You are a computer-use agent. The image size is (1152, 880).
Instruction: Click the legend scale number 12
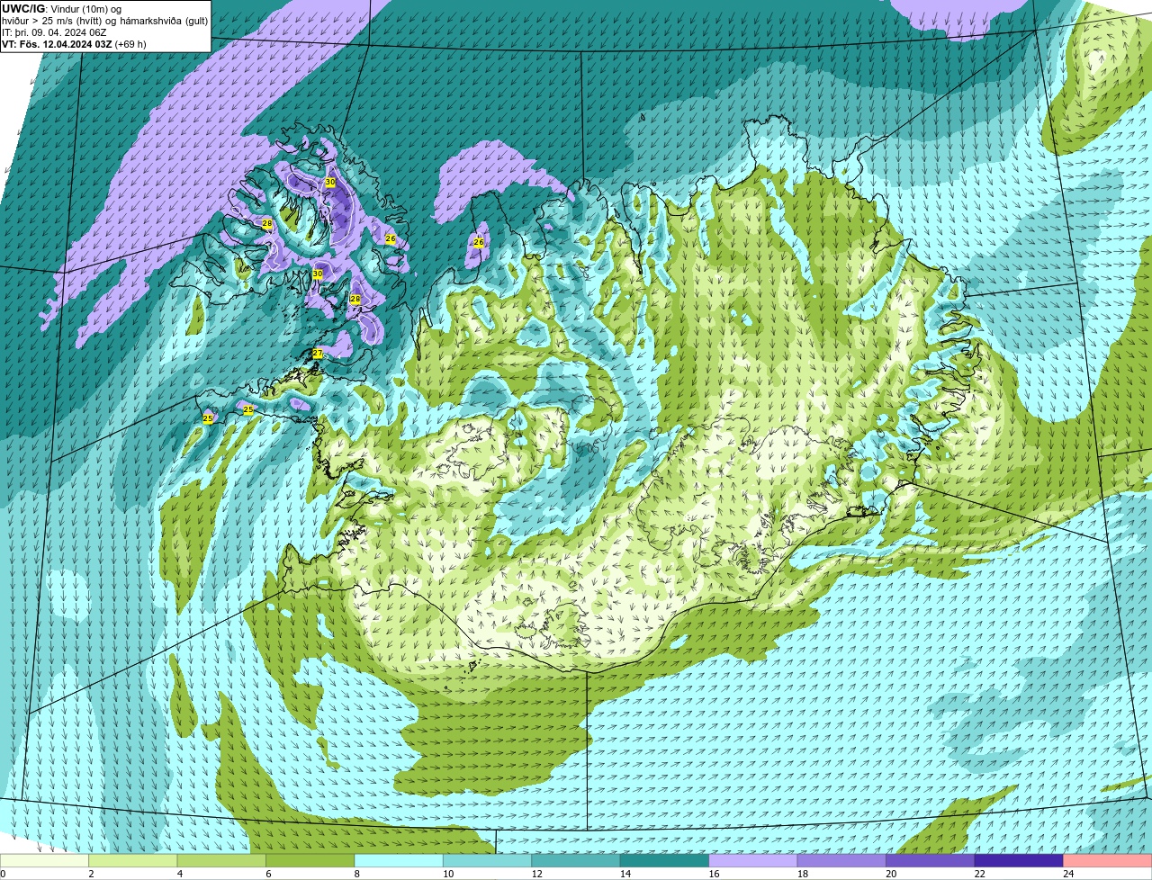536,874
